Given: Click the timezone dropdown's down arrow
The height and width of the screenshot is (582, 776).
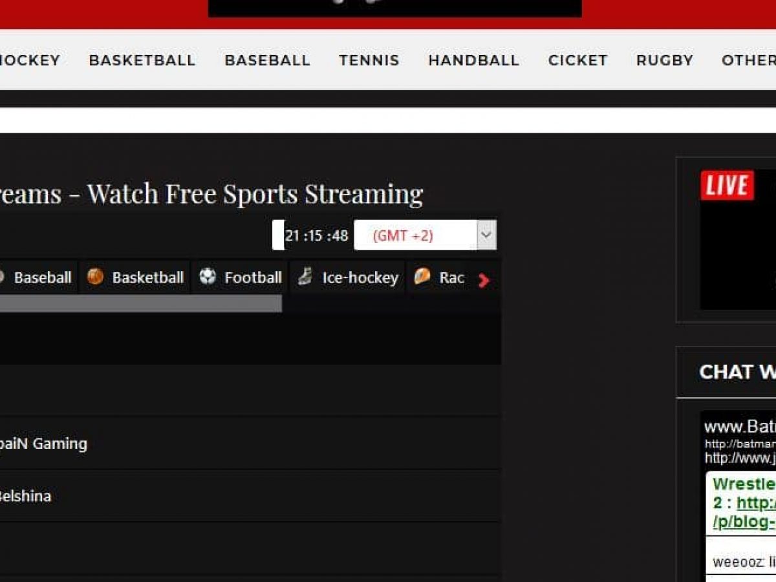Looking at the screenshot, I should [x=486, y=235].
